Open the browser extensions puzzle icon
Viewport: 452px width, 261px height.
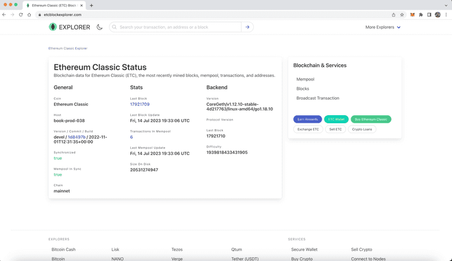point(421,14)
